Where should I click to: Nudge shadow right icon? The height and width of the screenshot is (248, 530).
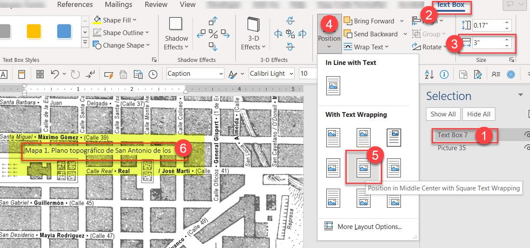click(224, 33)
